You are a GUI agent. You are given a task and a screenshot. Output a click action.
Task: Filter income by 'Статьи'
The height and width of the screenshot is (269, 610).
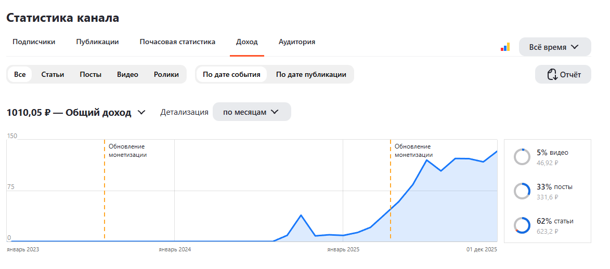coord(53,74)
